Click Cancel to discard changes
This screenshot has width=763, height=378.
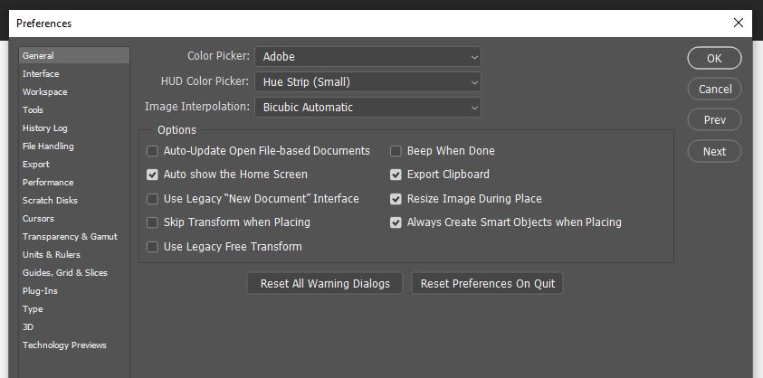[714, 89]
